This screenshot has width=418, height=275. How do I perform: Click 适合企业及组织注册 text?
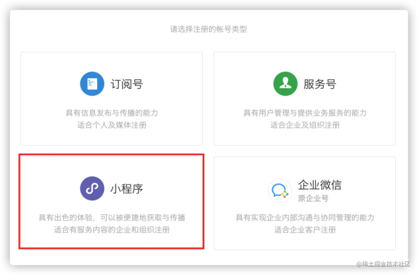tap(305, 125)
